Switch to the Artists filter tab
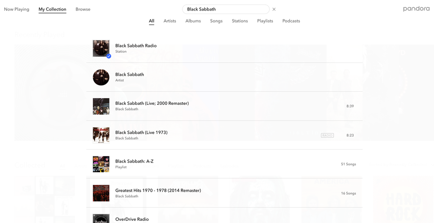 click(x=170, y=21)
